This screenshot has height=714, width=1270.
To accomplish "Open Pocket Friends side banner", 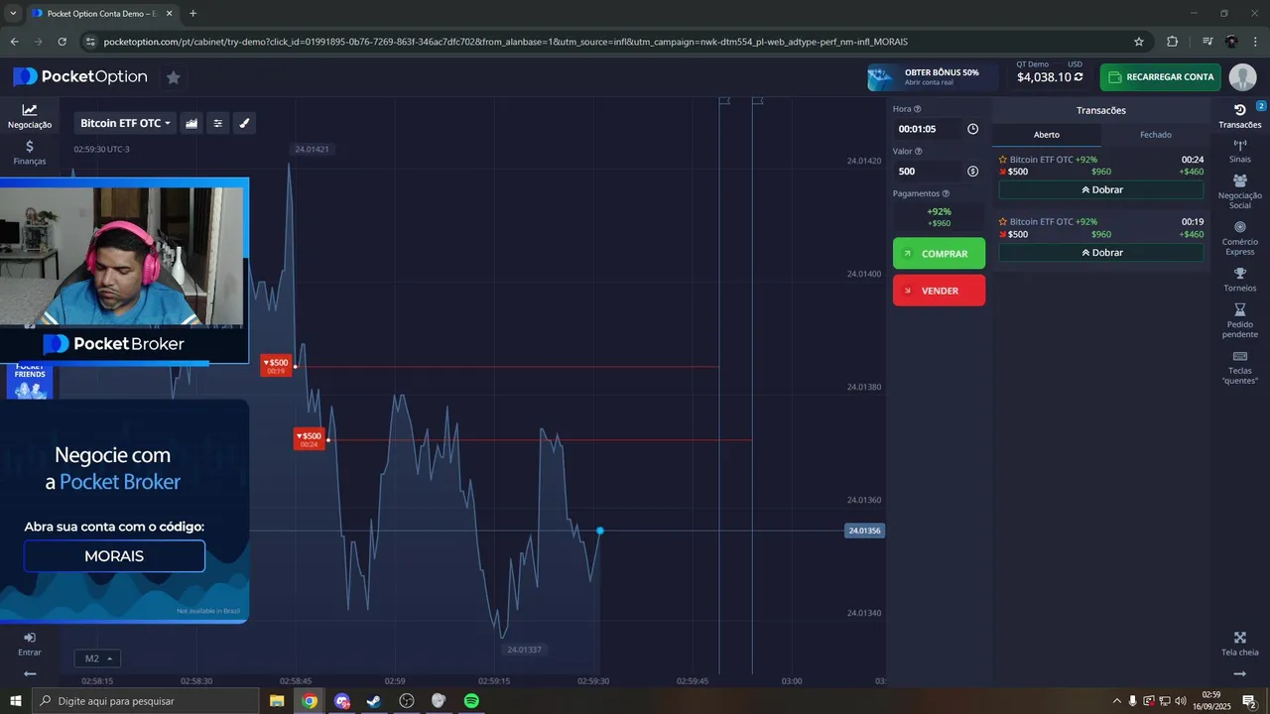I will (30, 382).
